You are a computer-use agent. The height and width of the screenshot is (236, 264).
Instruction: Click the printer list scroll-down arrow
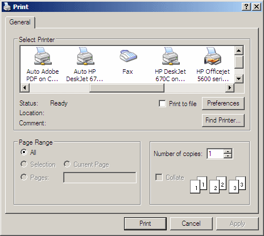[239, 79]
